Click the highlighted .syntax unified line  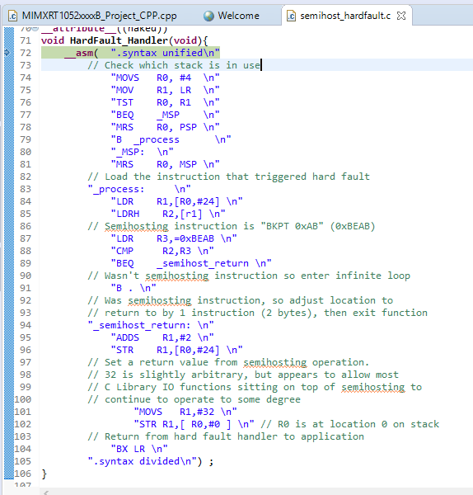point(130,53)
